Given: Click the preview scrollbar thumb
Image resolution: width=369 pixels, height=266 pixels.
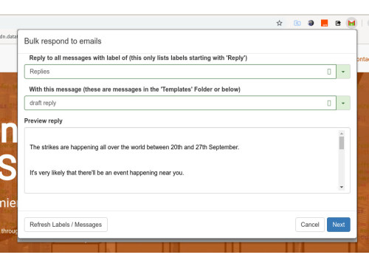Looking at the screenshot, I should click(342, 143).
